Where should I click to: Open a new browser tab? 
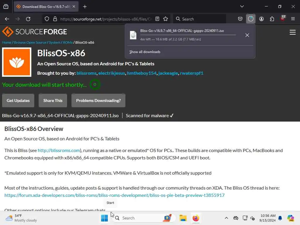click(x=85, y=7)
